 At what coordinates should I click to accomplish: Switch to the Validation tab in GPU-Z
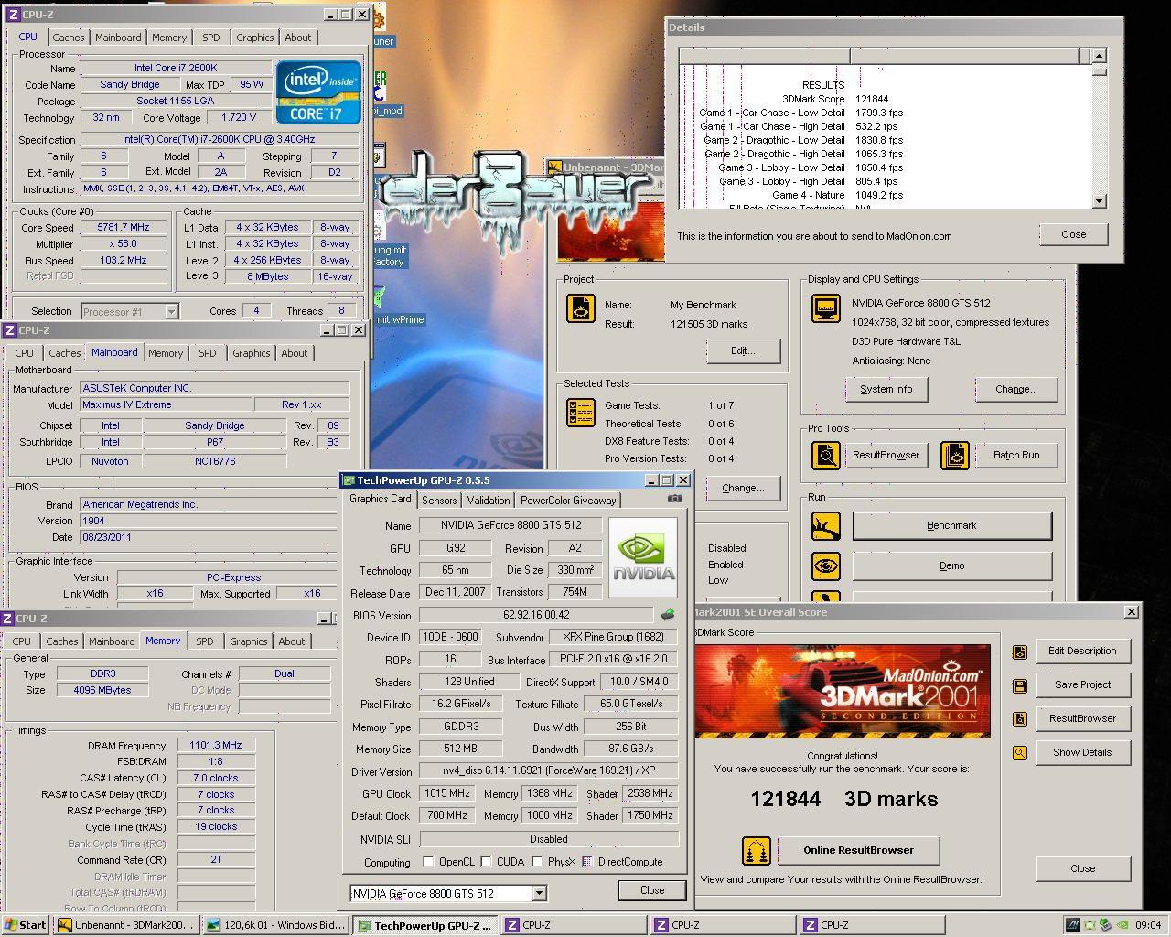point(489,501)
